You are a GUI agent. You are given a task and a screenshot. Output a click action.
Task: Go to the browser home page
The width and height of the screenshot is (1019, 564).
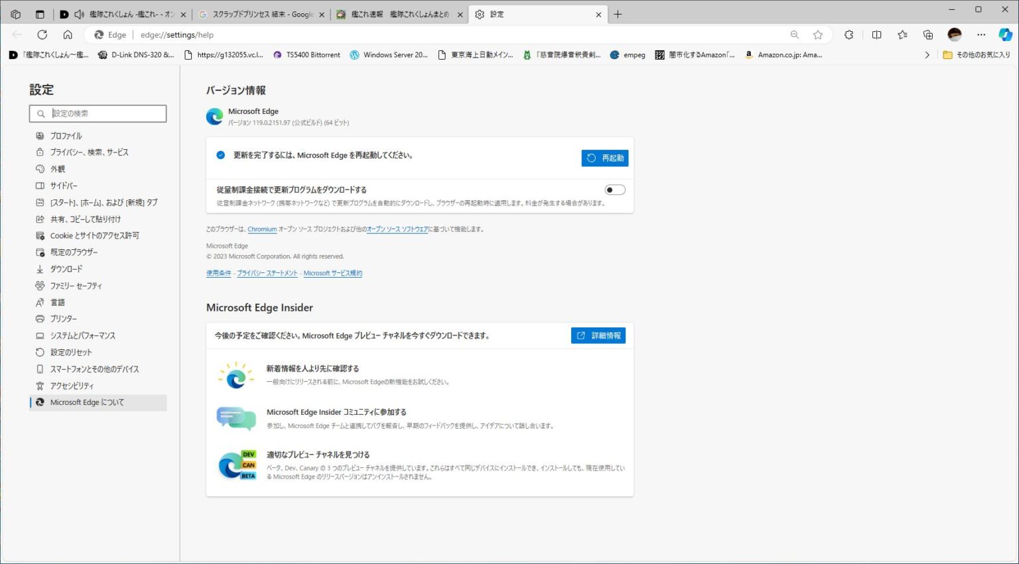tap(68, 34)
